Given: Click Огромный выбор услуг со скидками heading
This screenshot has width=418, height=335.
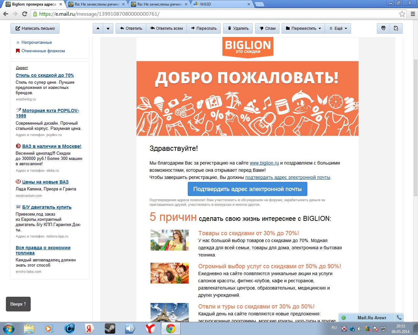Looking at the screenshot, I should coord(269,266).
